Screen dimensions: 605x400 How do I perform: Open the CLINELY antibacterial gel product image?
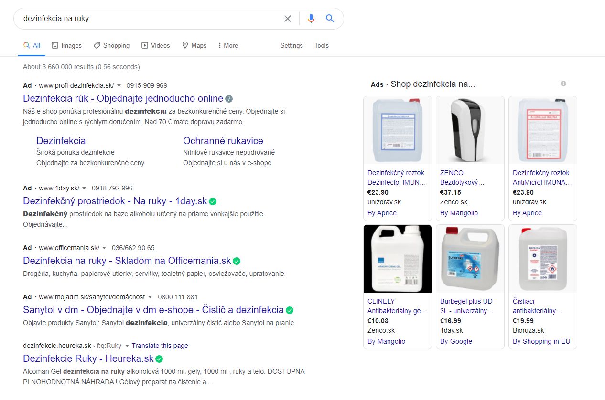tap(398, 259)
